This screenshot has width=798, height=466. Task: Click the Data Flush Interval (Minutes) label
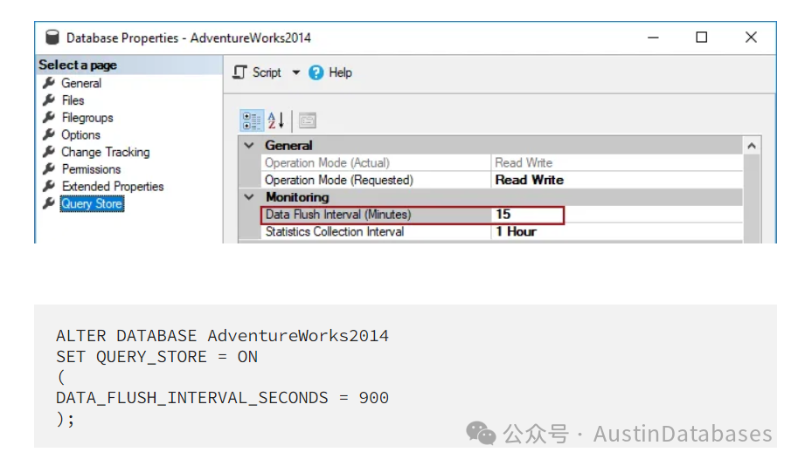click(338, 215)
